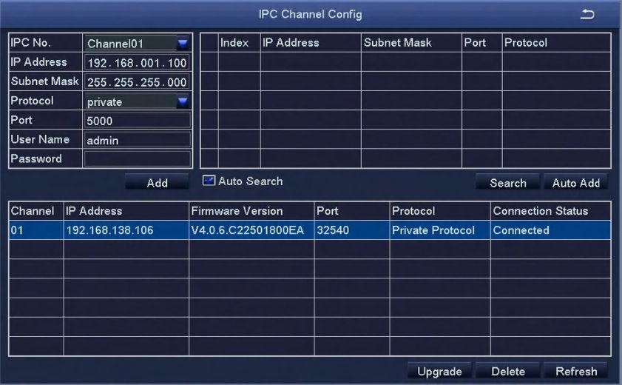Focus the empty Password field
The width and height of the screenshot is (622, 385).
(x=138, y=158)
